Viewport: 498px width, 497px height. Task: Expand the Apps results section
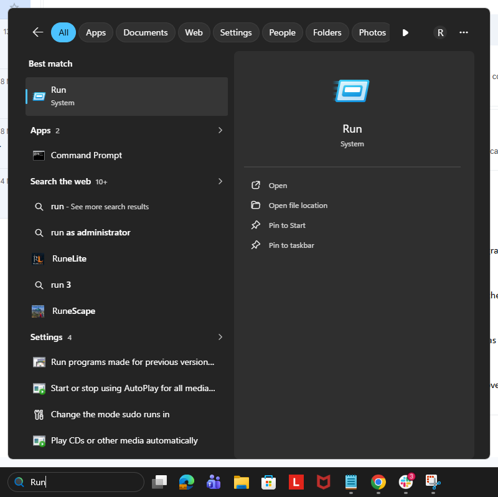point(220,130)
